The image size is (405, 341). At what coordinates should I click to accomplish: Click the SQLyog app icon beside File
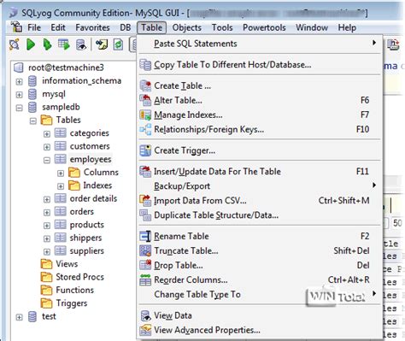click(x=16, y=27)
